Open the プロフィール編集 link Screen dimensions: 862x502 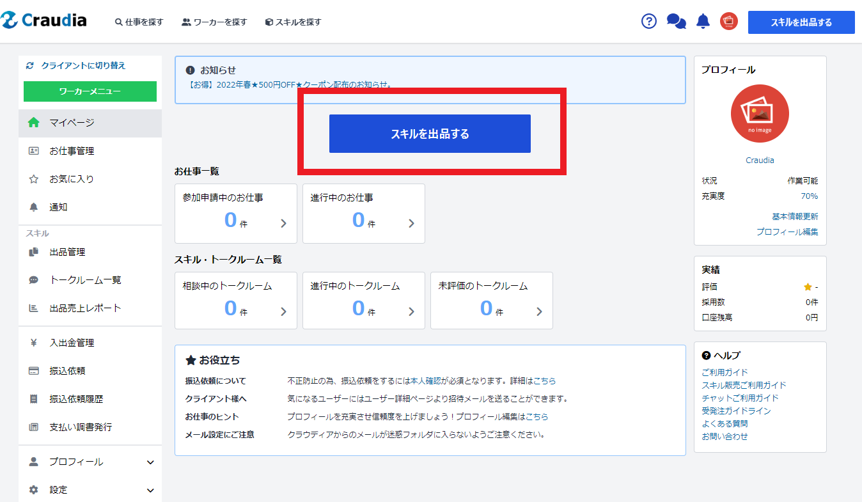tap(787, 231)
